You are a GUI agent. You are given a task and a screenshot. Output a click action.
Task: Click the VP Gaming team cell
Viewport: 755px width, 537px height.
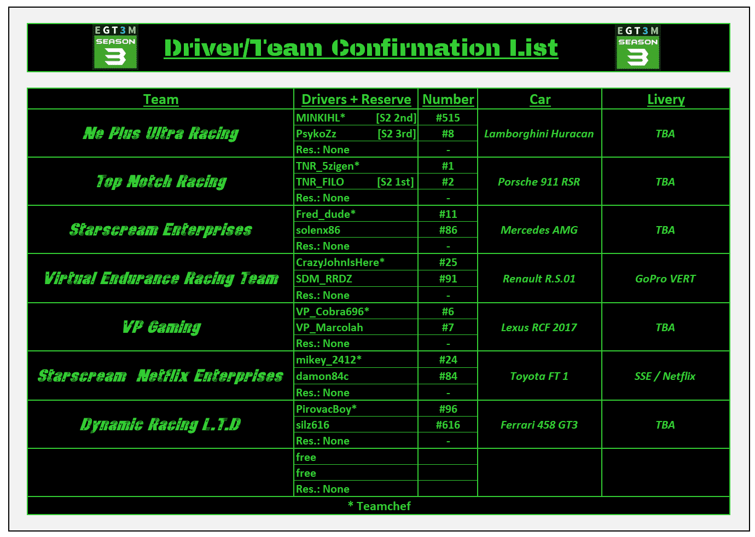click(x=161, y=327)
